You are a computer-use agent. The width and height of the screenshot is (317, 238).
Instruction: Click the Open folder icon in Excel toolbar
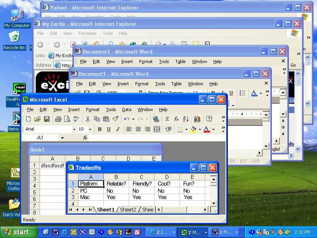pyautogui.click(x=37, y=119)
